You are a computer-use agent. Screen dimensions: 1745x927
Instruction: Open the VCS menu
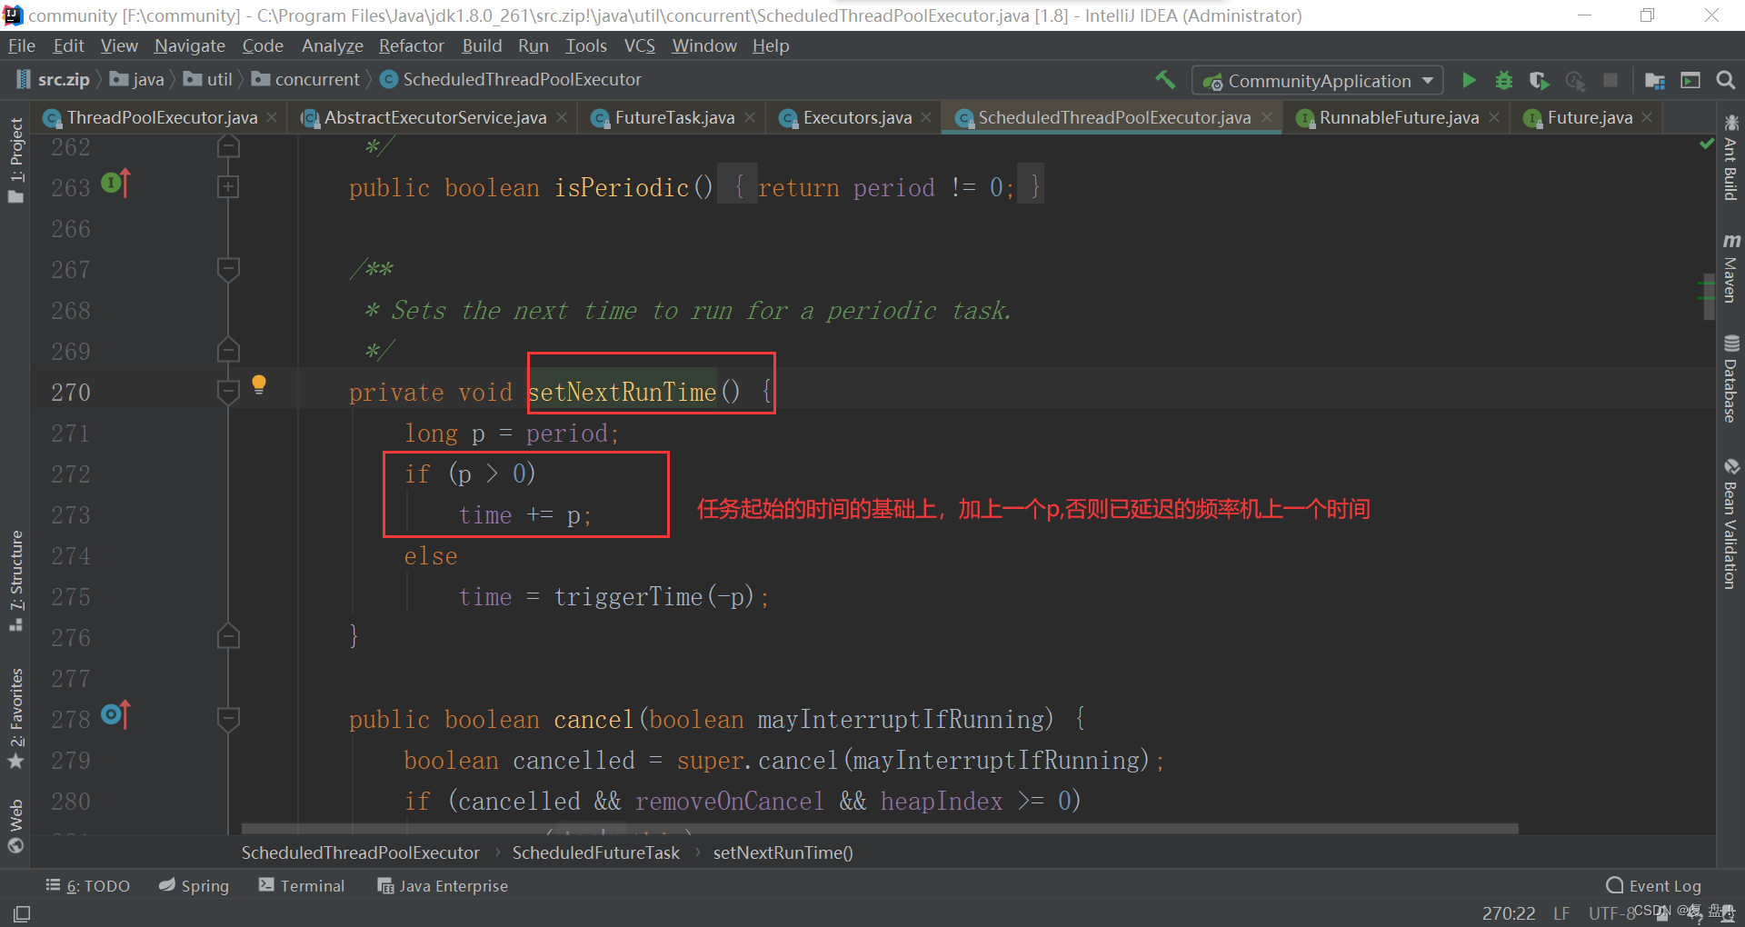640,45
